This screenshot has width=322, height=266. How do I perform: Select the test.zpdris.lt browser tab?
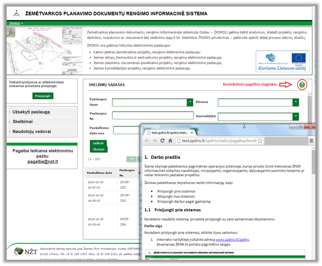point(170,133)
